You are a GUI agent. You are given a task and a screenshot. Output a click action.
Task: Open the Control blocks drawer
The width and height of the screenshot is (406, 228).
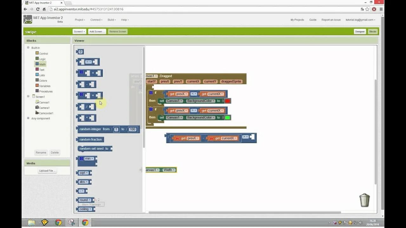(43, 54)
